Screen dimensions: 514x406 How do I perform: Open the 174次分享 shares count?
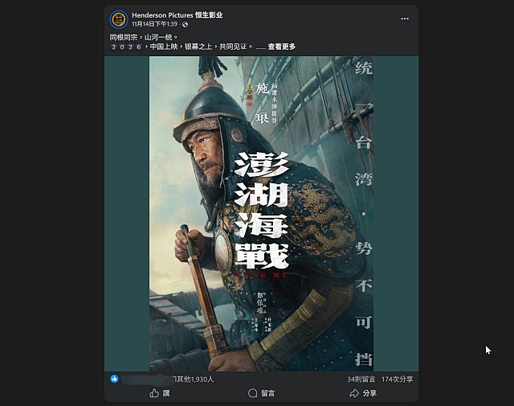tap(397, 379)
